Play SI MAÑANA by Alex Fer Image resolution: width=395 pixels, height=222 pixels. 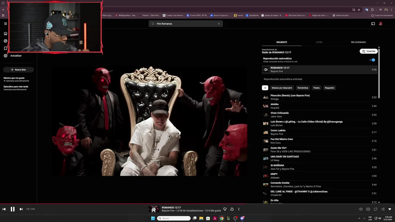coord(320,167)
